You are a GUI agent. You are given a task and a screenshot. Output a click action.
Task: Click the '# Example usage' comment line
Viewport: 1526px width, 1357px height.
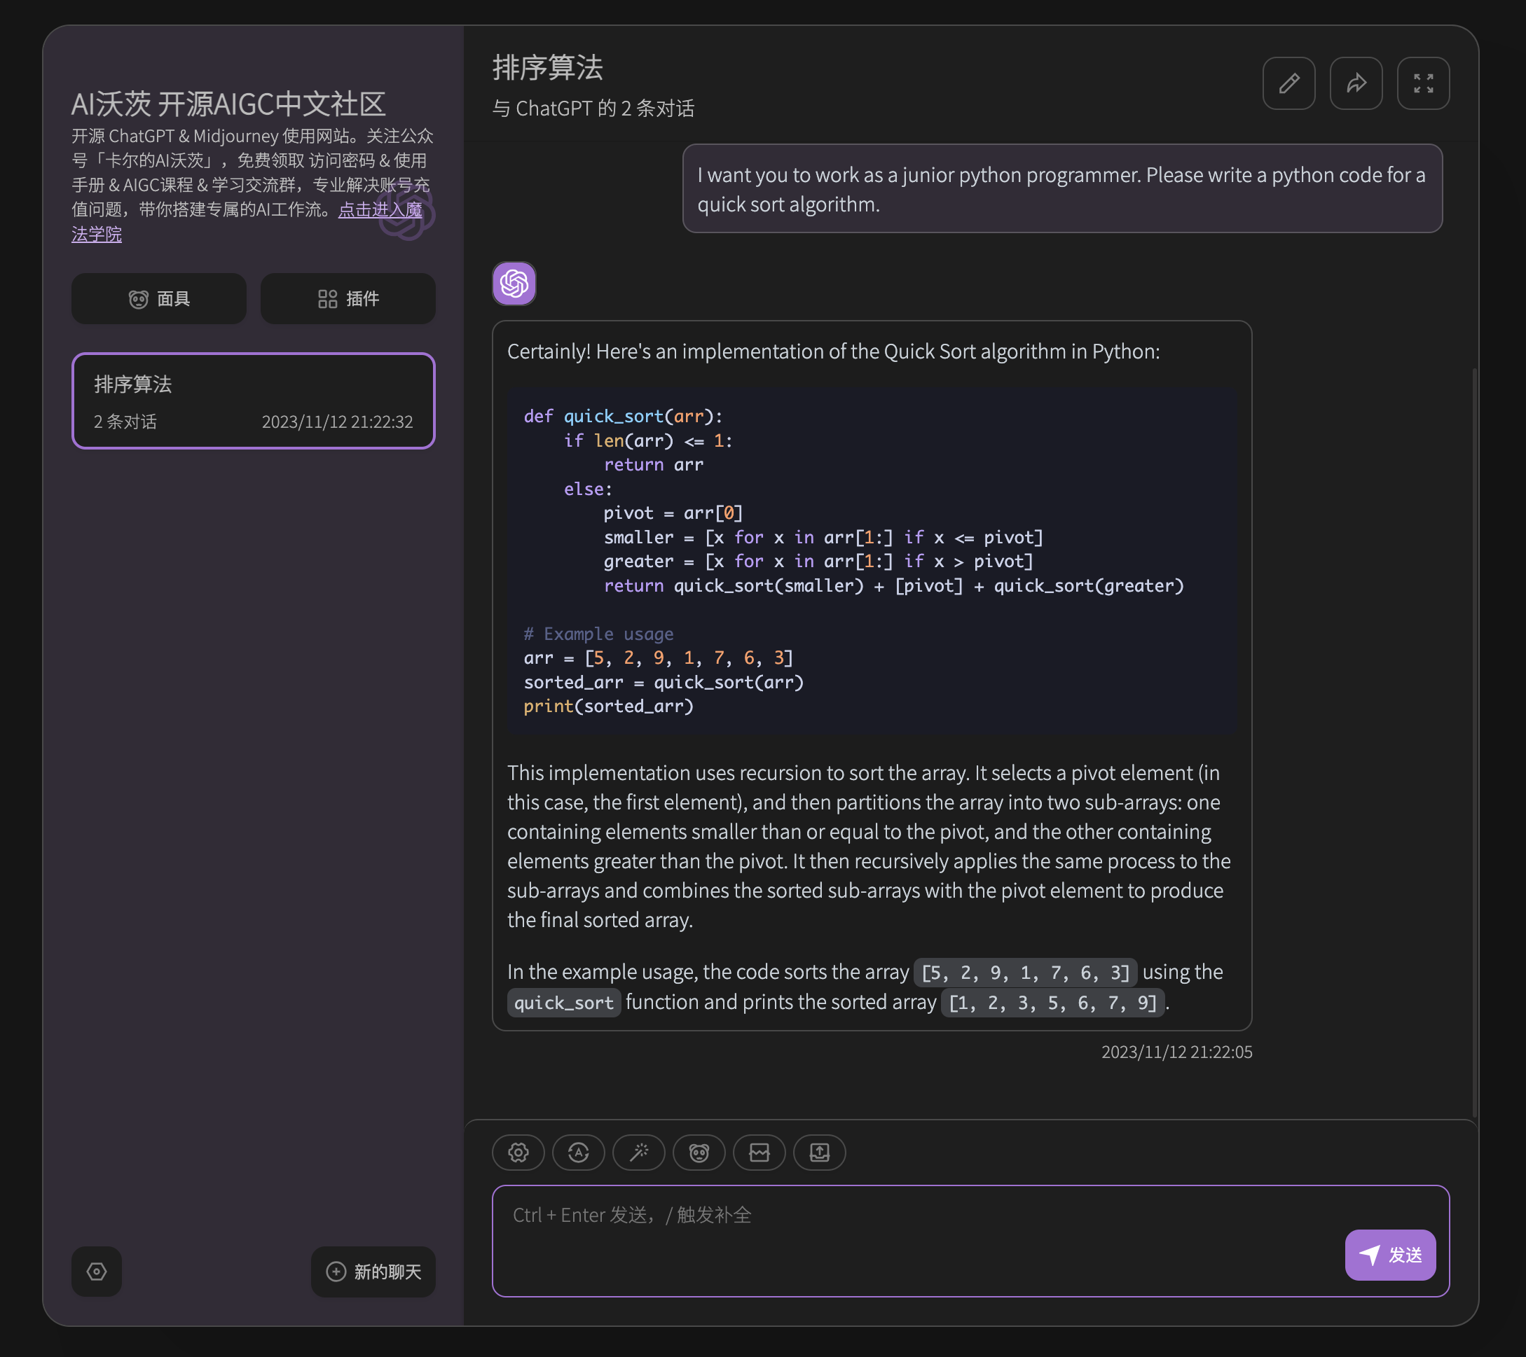click(x=599, y=634)
